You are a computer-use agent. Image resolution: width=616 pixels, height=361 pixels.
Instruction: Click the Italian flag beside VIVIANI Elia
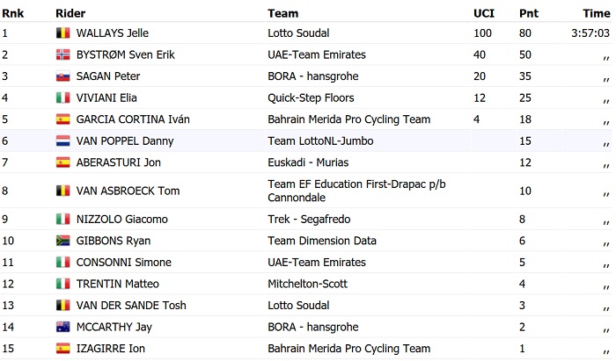[x=62, y=98]
